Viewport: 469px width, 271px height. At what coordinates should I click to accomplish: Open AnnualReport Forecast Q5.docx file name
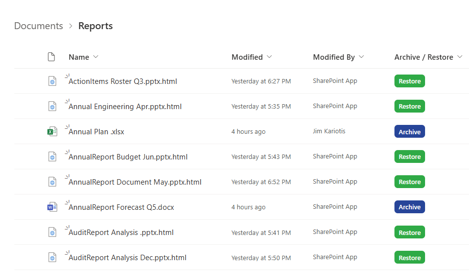121,207
